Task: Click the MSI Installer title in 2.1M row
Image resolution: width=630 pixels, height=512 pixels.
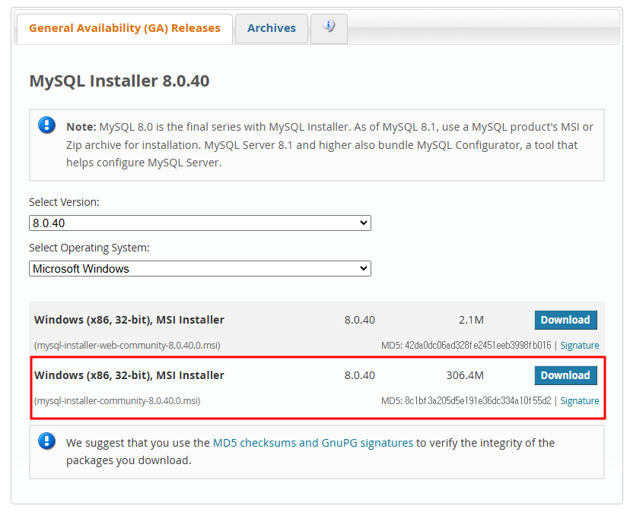Action: tap(129, 320)
